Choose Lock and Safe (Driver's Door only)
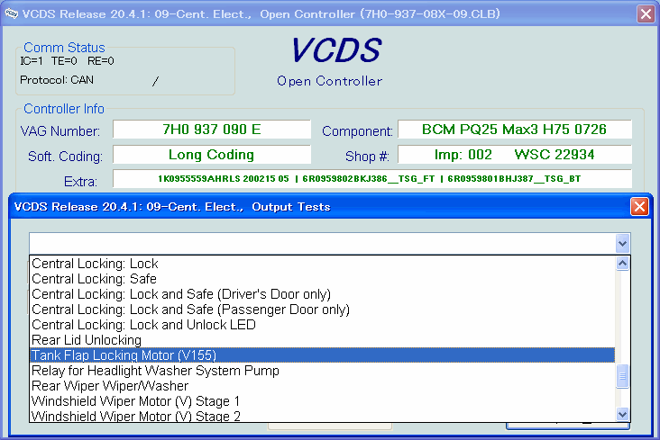The width and height of the screenshot is (660, 440). (x=323, y=294)
